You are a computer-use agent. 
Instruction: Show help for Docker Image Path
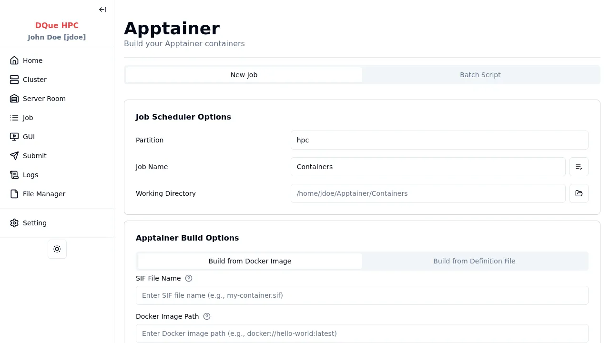tap(207, 316)
